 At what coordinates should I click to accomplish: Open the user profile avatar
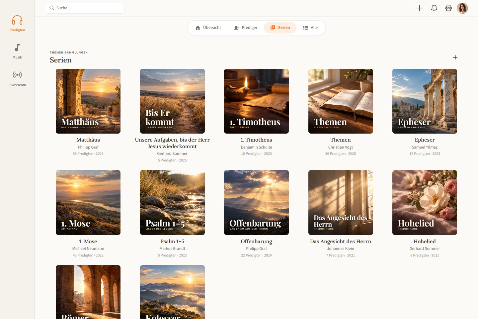tap(462, 8)
